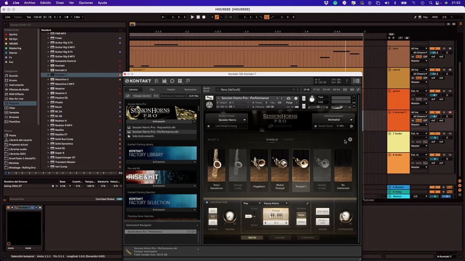Toggle Rhythm only mode button
The width and height of the screenshot is (465, 261).
[323, 221]
